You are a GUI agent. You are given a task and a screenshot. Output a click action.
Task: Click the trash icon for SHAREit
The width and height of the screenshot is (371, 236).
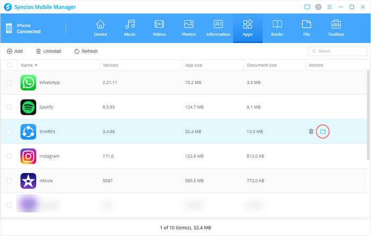coord(311,131)
